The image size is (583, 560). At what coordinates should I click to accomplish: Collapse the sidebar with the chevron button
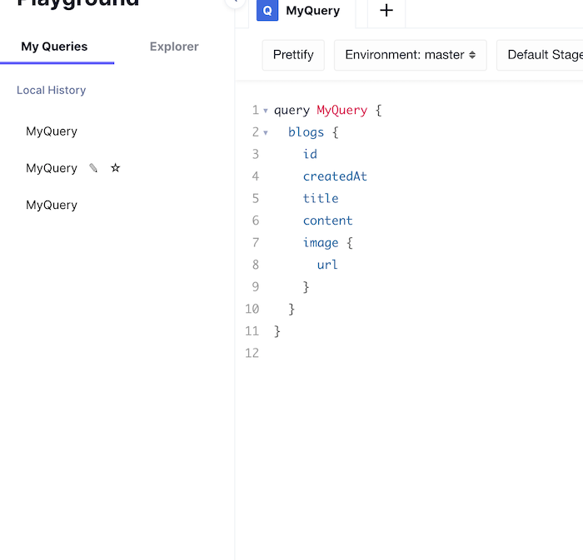pos(235,2)
